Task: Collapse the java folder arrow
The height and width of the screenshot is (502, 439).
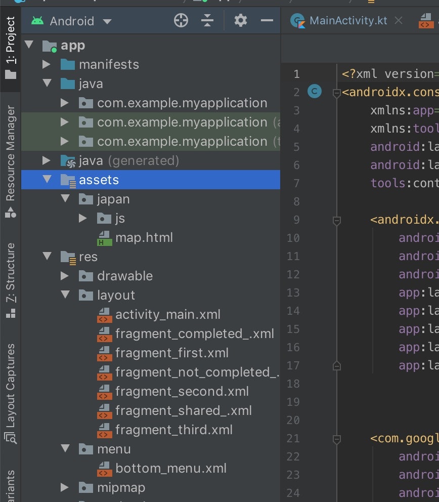Action: (47, 83)
